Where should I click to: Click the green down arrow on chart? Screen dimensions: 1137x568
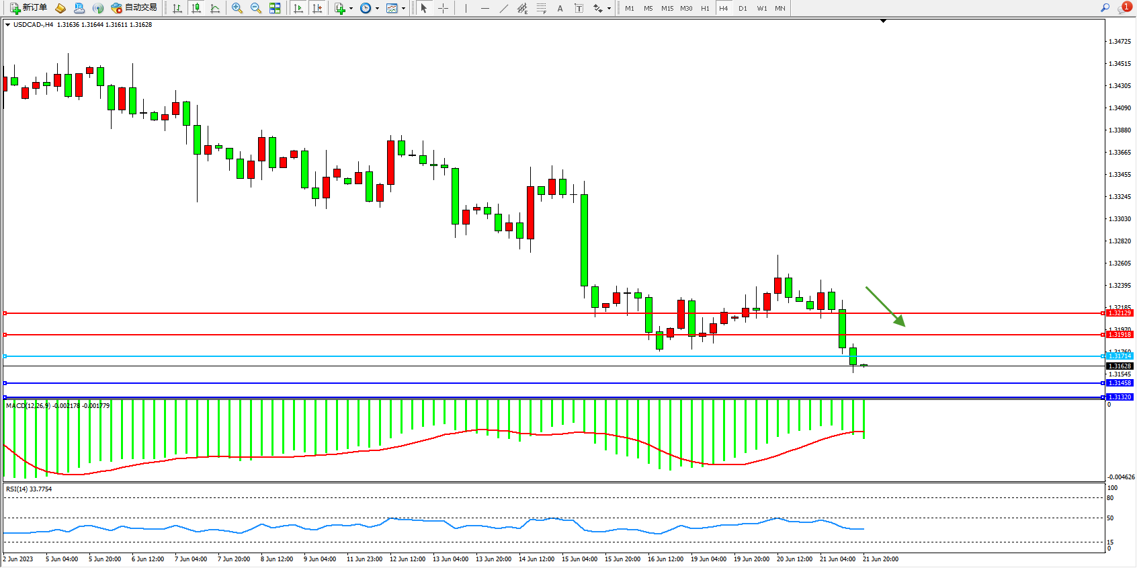tap(886, 307)
